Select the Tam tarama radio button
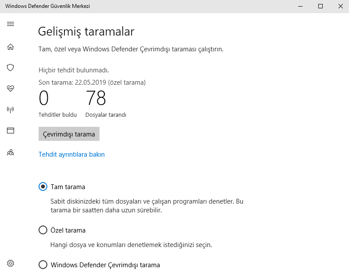This screenshot has width=349, height=276. pyautogui.click(x=43, y=186)
